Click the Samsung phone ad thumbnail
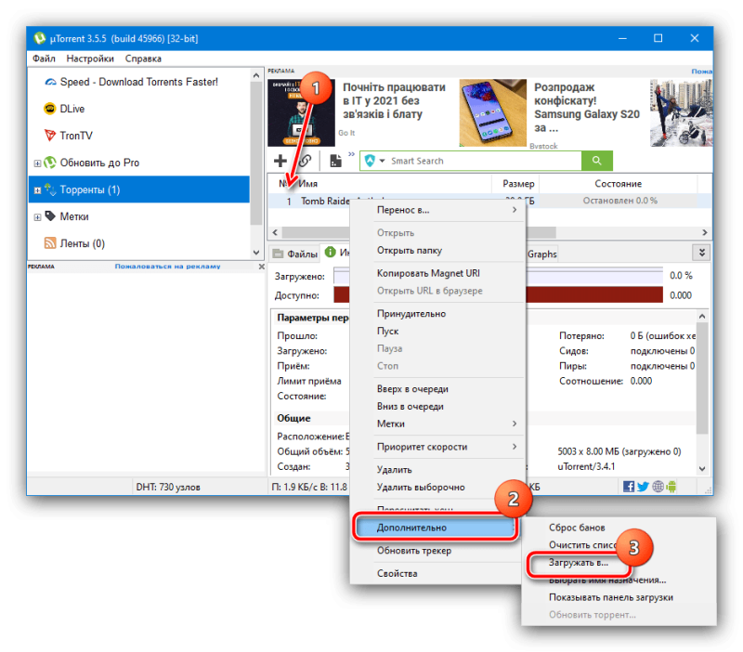 pyautogui.click(x=493, y=112)
